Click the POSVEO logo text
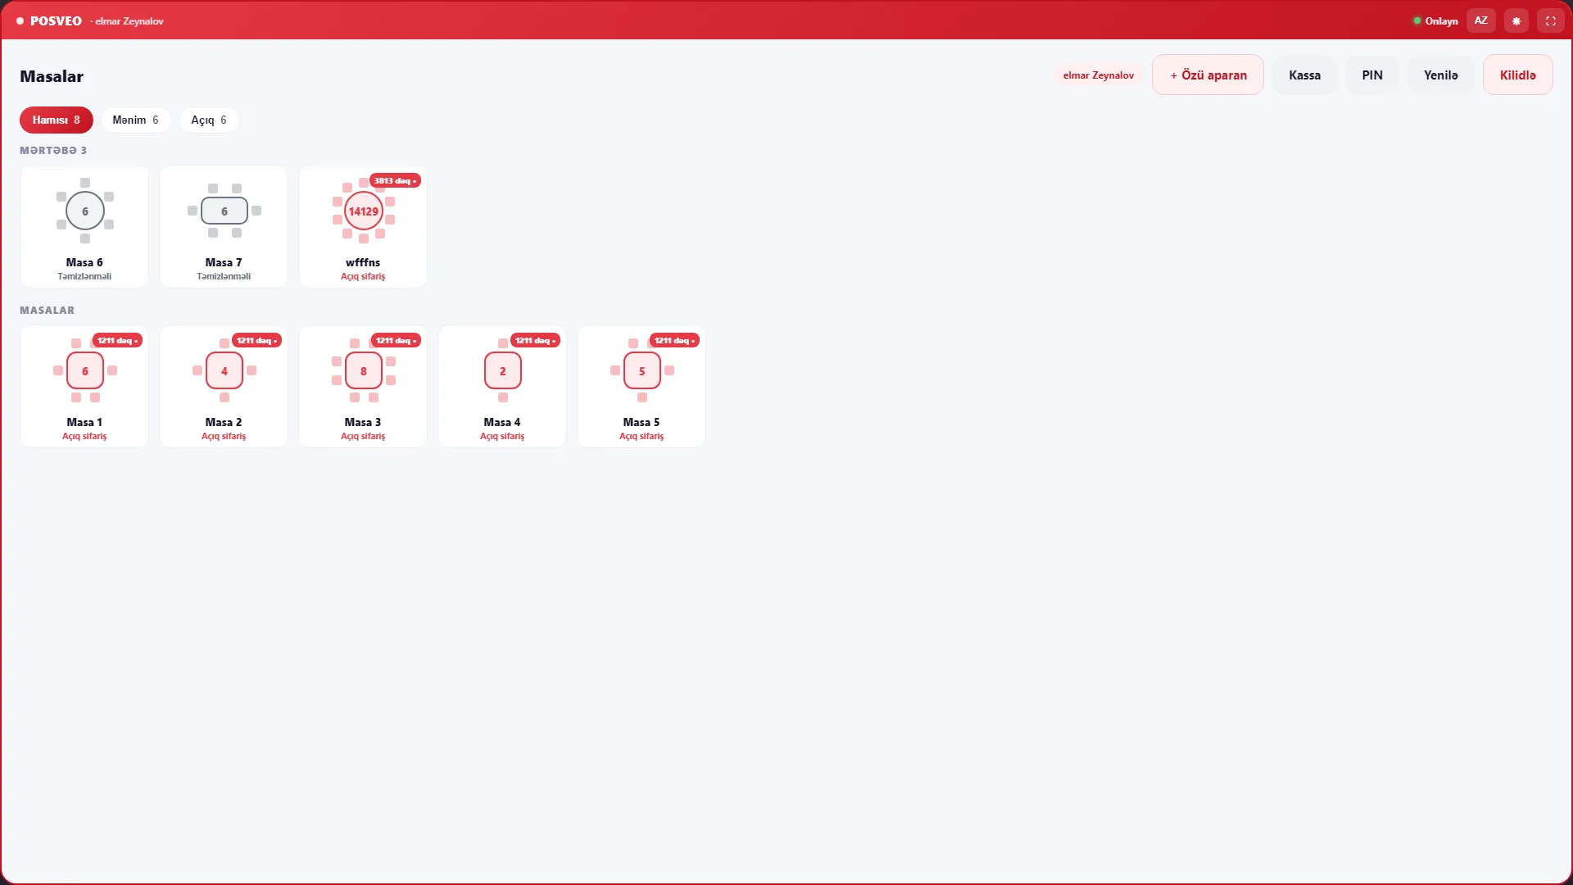Viewport: 1573px width, 885px height. [56, 21]
